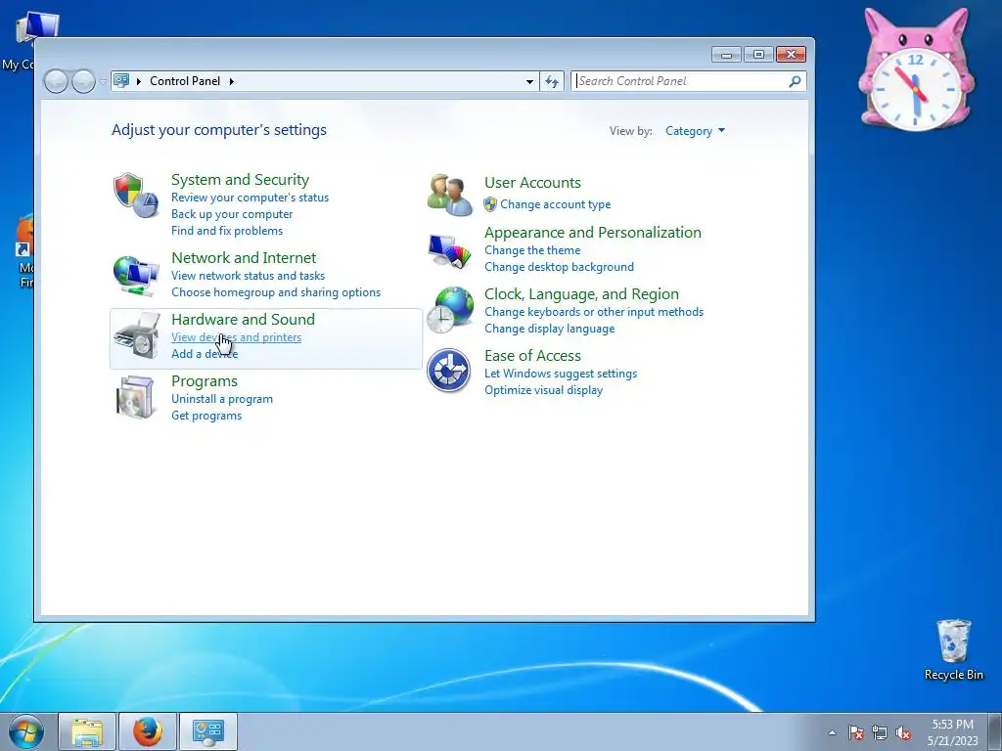Click Change the theme link

click(532, 250)
